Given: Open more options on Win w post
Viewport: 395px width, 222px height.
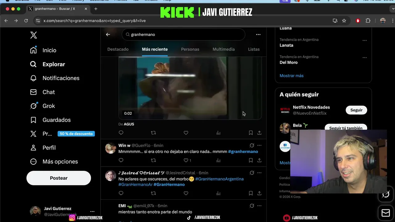Looking at the screenshot, I should pos(259,146).
